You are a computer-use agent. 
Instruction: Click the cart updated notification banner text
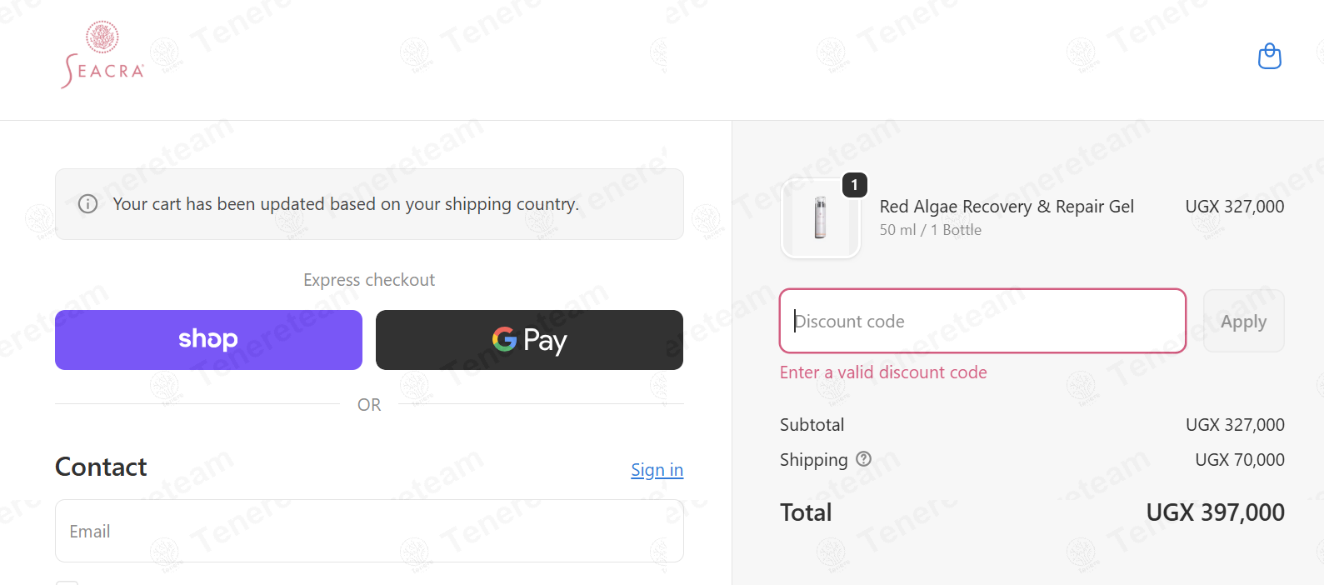pos(346,204)
